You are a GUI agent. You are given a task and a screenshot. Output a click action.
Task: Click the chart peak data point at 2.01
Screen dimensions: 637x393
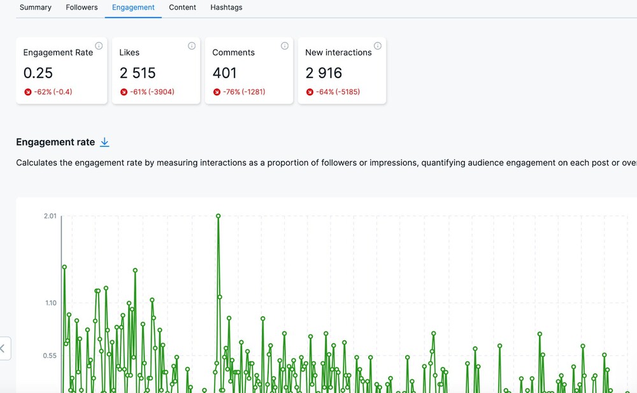pos(218,216)
